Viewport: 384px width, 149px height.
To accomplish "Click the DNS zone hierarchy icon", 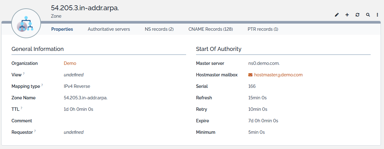I will (26, 23).
